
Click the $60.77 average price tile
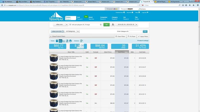pos(58,46)
